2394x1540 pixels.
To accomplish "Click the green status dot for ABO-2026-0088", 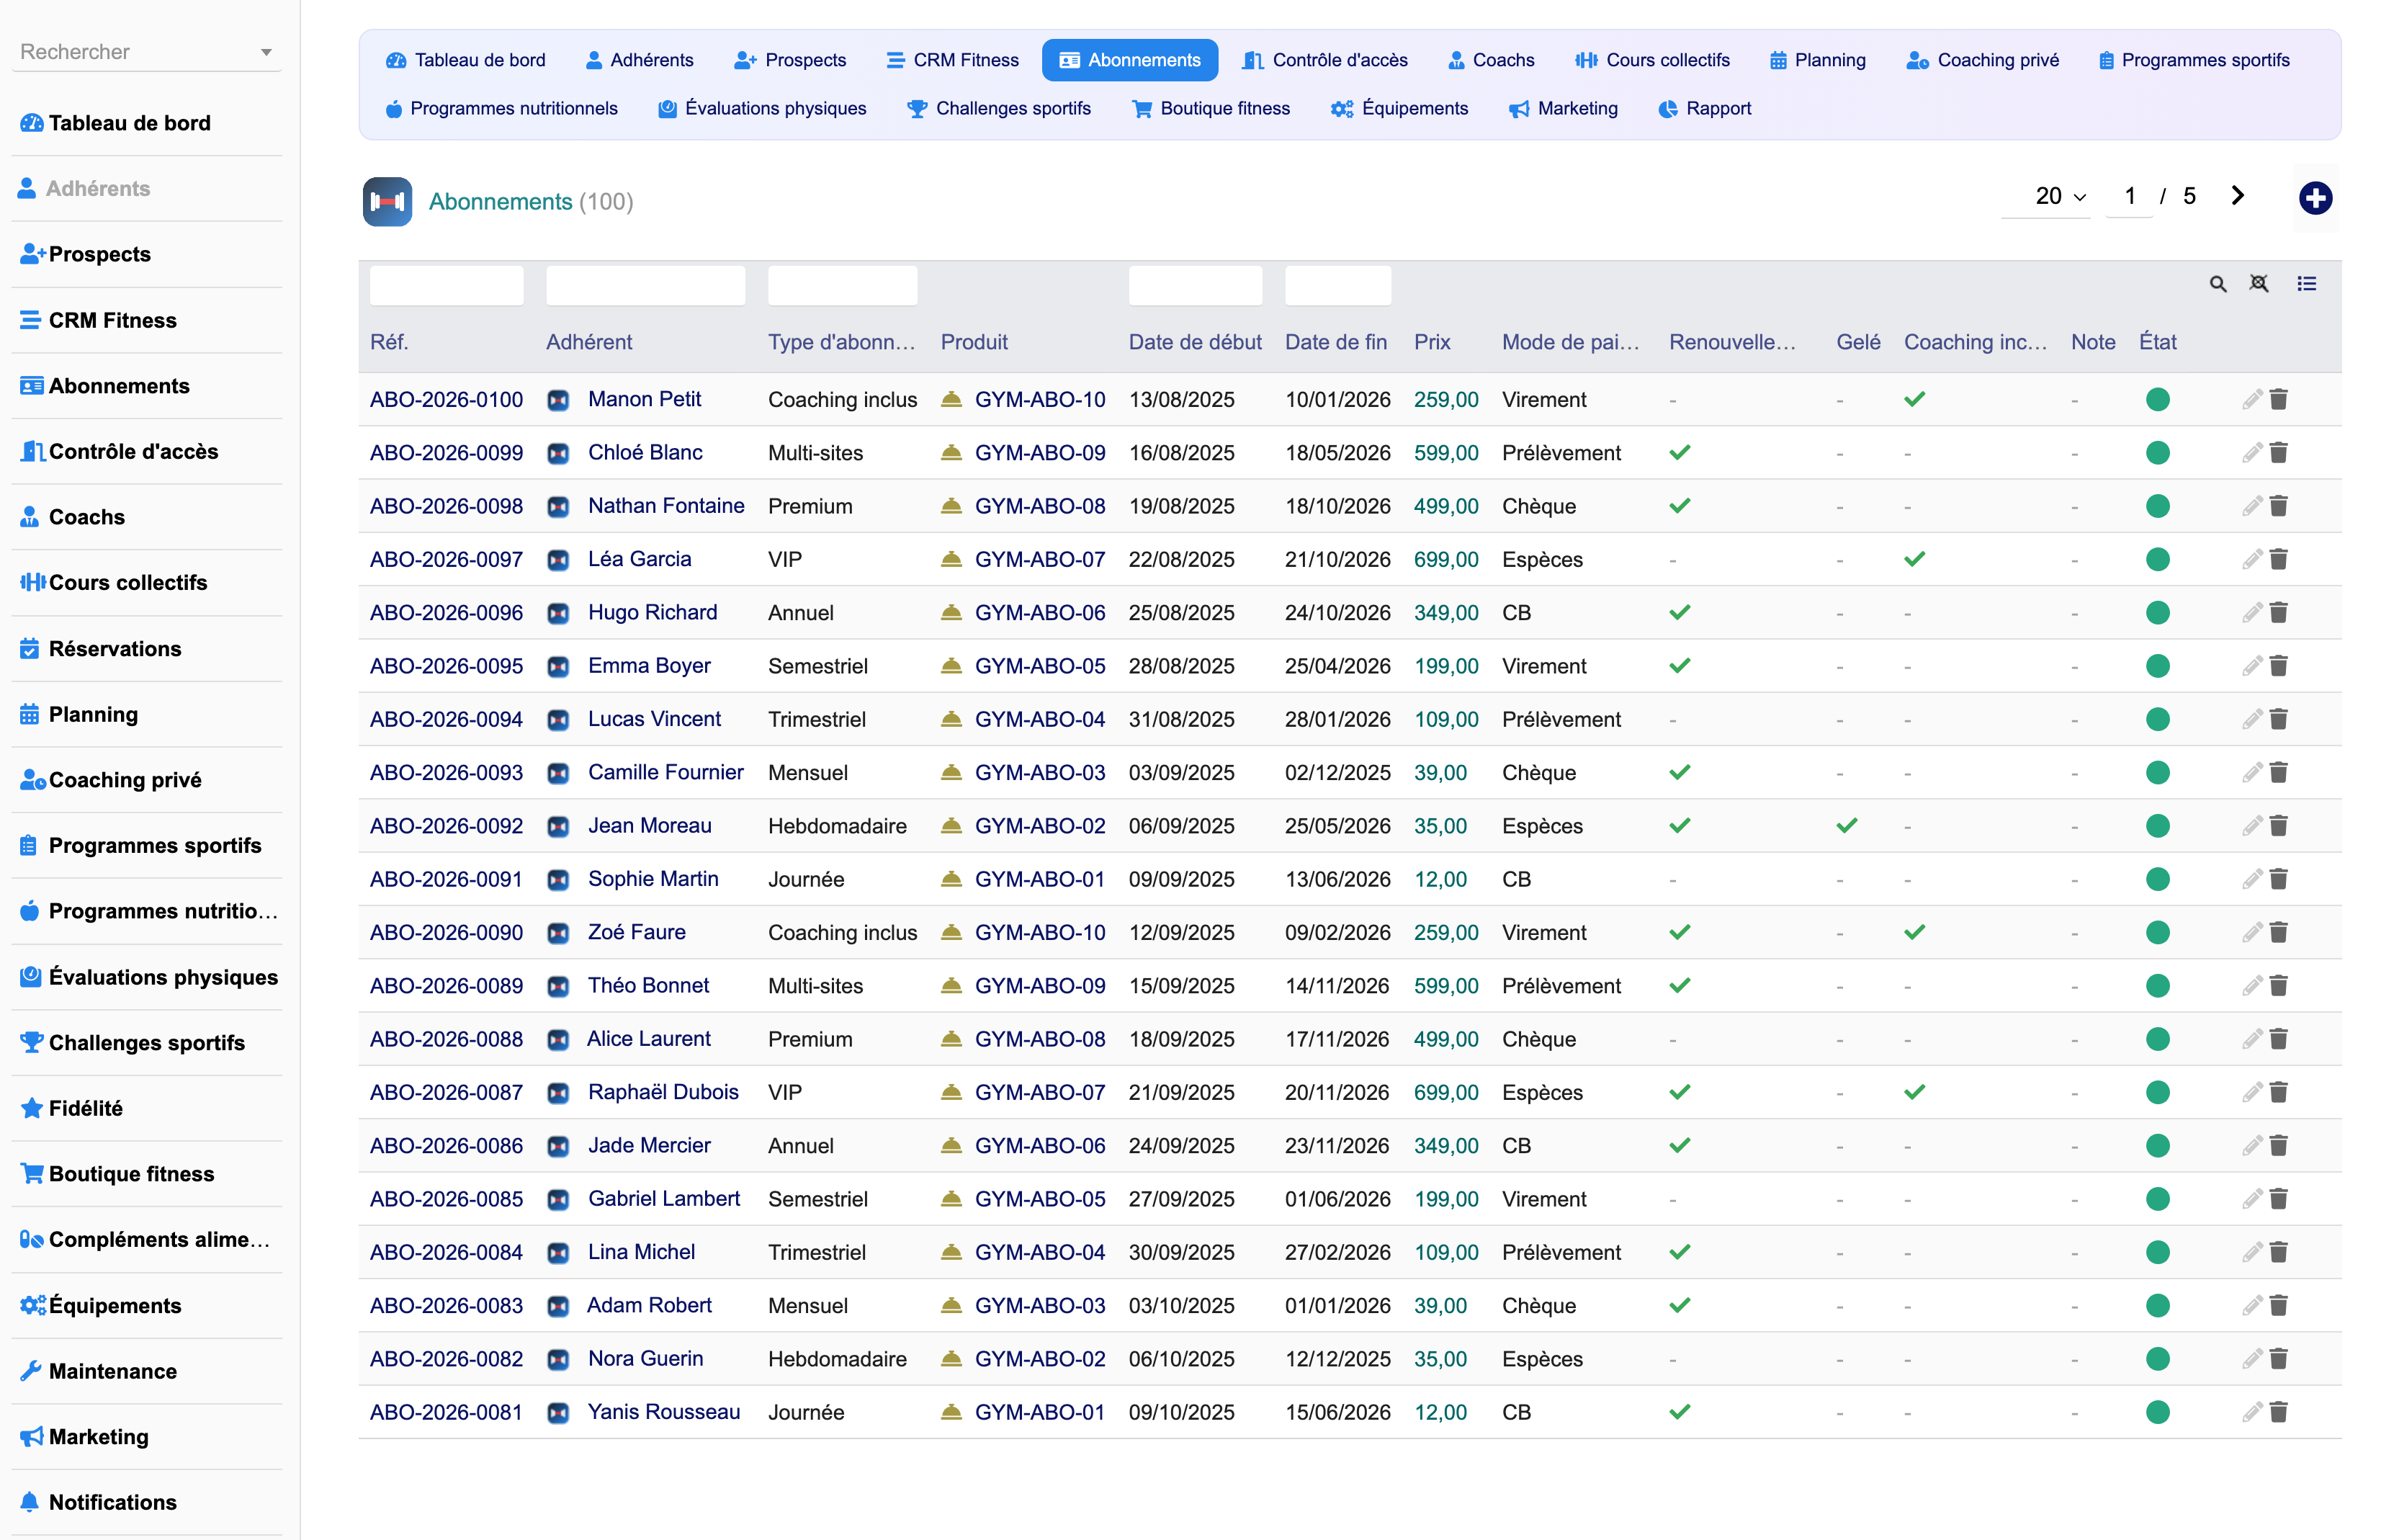I will 2157,1039.
